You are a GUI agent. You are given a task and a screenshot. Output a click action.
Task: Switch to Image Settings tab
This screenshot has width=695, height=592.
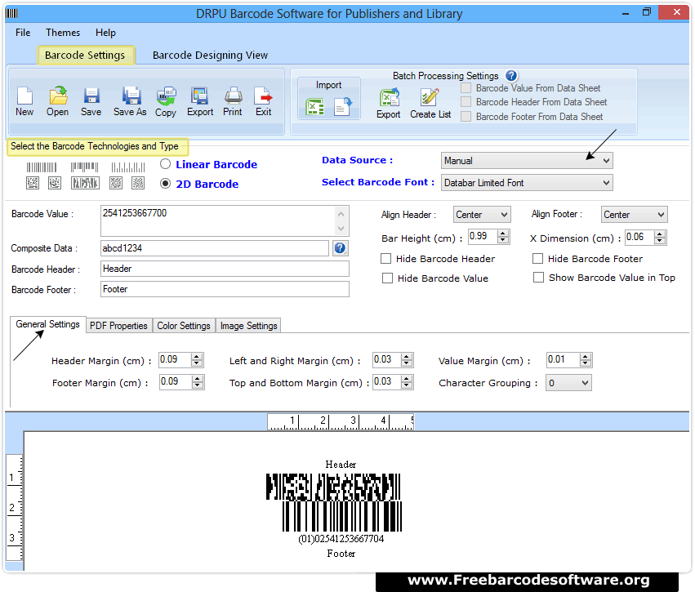248,326
